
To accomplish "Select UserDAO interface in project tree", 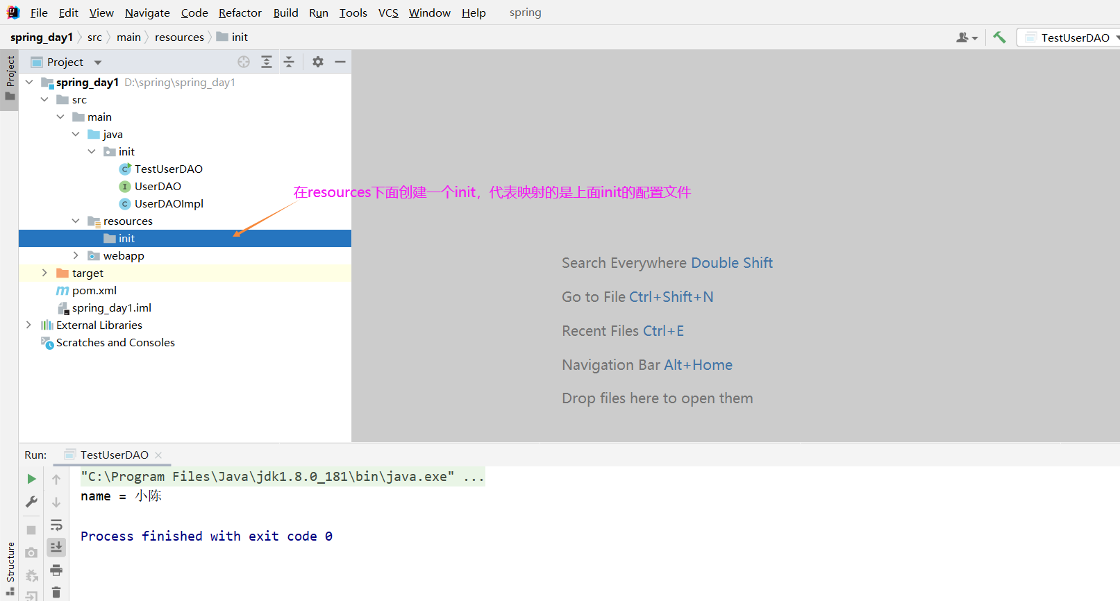I will tap(158, 186).
